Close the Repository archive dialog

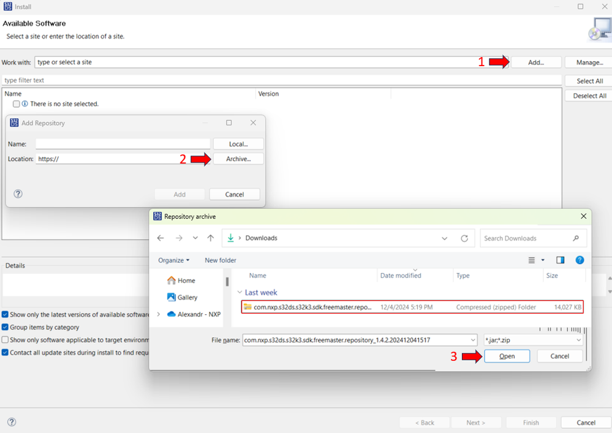[x=583, y=216]
